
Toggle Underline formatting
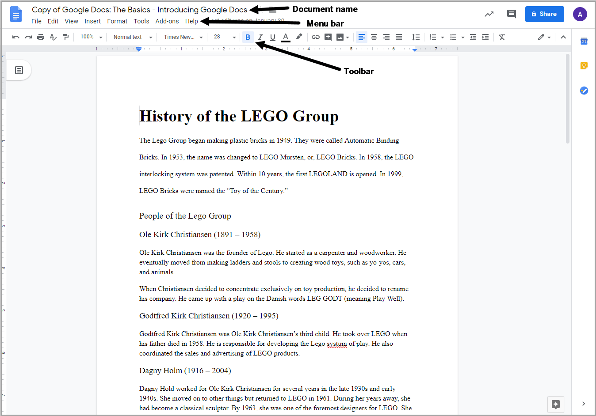click(x=273, y=37)
